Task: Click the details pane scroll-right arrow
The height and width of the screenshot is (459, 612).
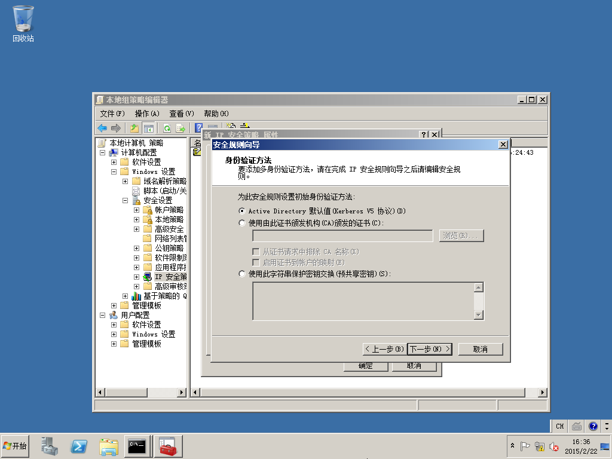Action: (x=542, y=392)
